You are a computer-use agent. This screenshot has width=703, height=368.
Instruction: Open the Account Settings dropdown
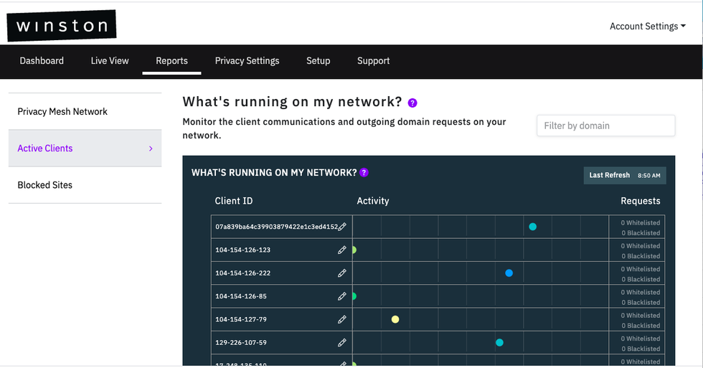pyautogui.click(x=647, y=27)
